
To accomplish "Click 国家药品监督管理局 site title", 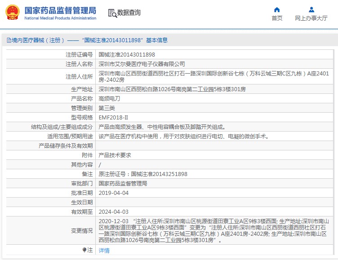I will coord(60,10).
